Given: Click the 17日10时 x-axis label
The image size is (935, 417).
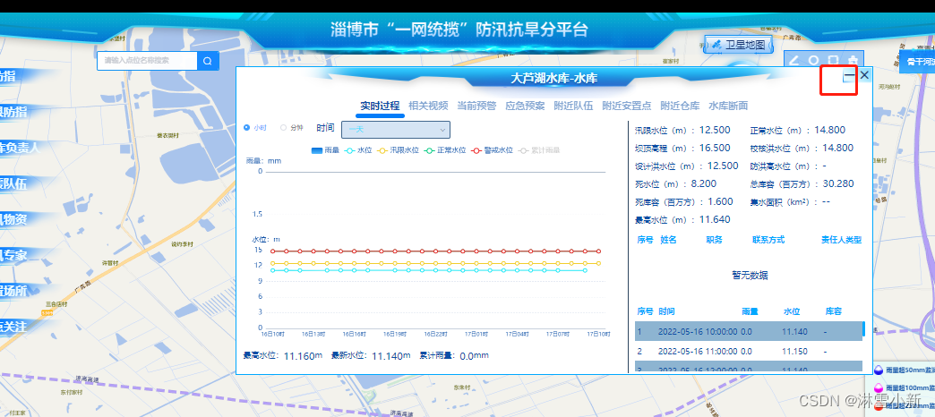Looking at the screenshot, I should click(x=598, y=334).
